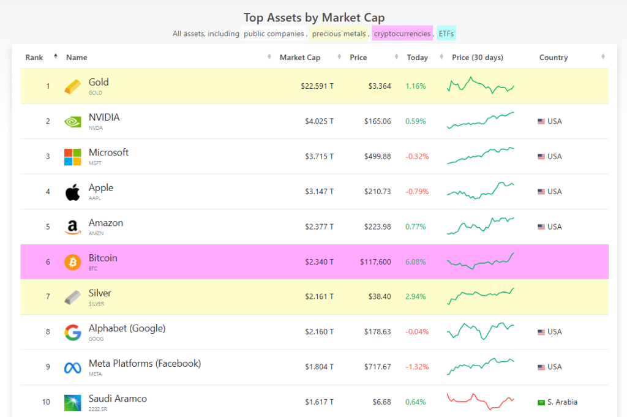Click the Price (30 days) column header
627x417 pixels.
(x=478, y=58)
